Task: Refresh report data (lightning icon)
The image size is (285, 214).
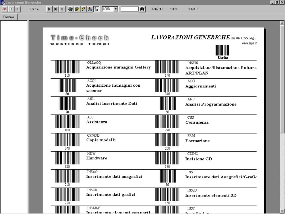Action: tap(83, 9)
